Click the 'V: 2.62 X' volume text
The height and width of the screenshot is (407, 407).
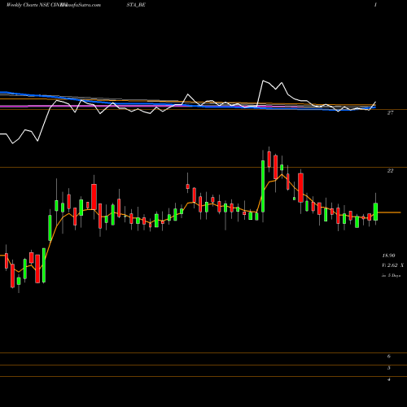coord(392,265)
